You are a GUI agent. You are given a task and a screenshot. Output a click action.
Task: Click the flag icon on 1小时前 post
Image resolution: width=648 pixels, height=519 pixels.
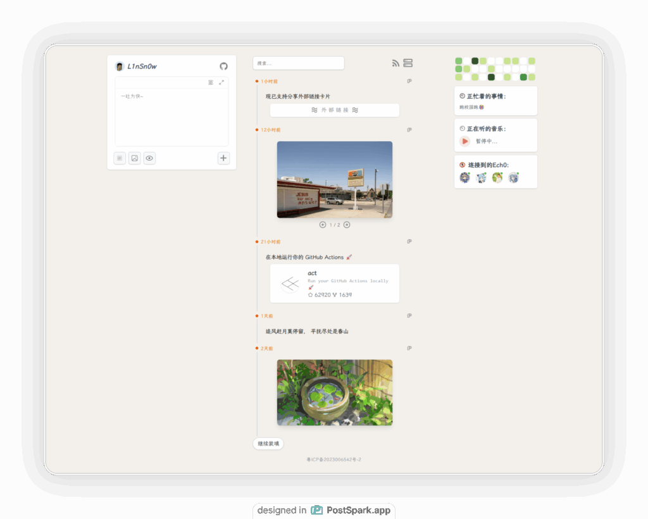tap(409, 81)
